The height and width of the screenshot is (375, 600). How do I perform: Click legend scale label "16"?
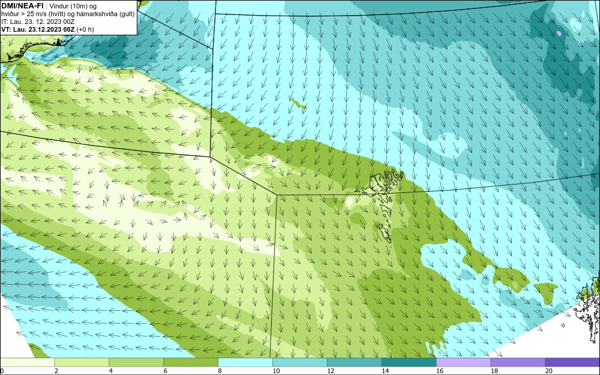(x=440, y=371)
